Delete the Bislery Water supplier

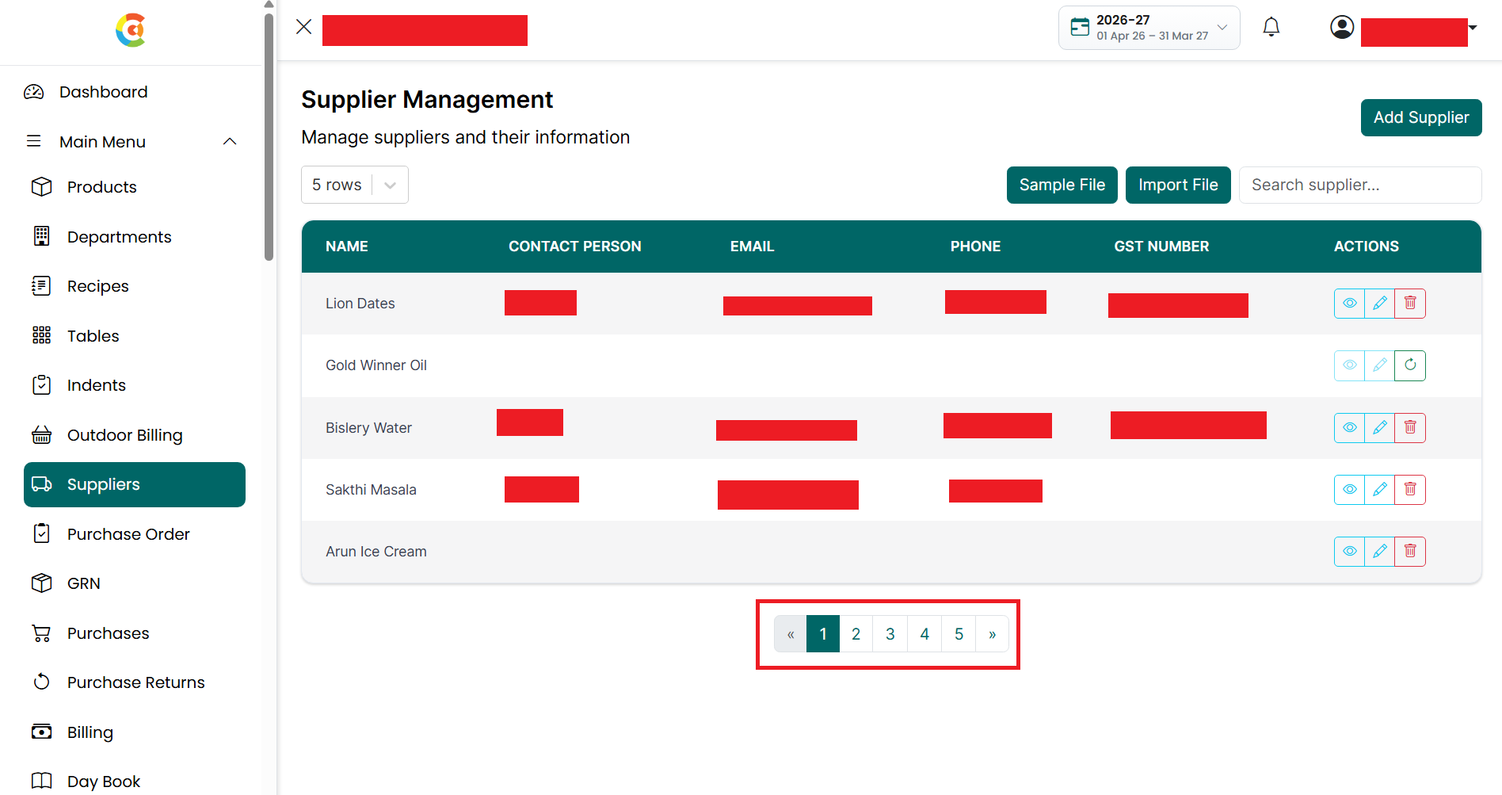[1410, 428]
